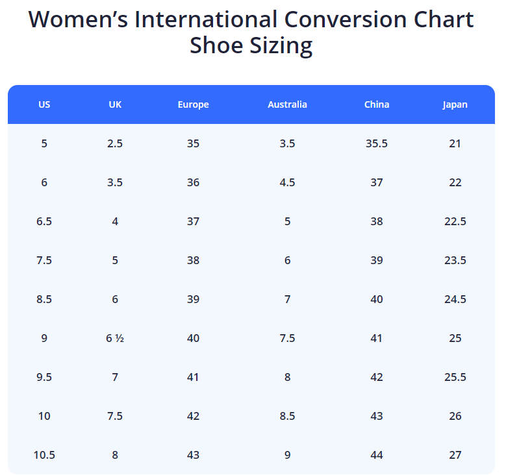506x475 pixels.
Task: Select US size 10.5 cell
Action: [x=44, y=455]
